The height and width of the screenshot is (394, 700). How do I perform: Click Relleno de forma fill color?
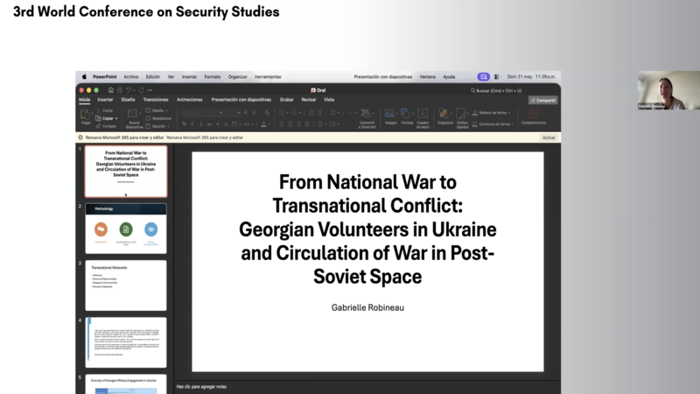(491, 113)
